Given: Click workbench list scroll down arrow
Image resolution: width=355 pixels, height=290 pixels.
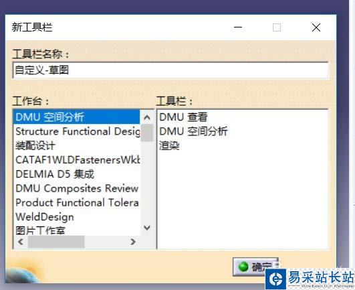Looking at the screenshot, I should coord(147,228).
